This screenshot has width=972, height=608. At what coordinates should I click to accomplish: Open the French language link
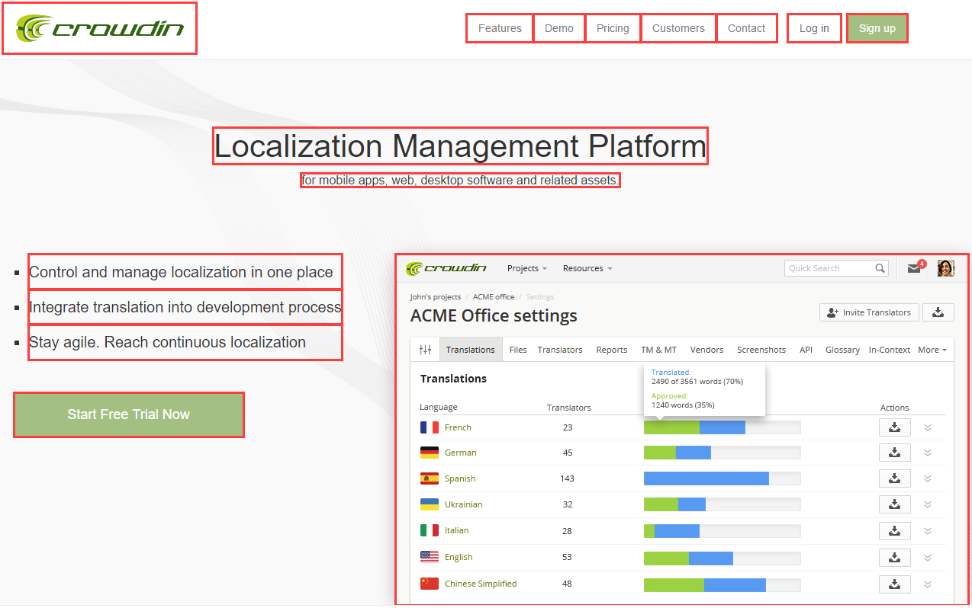(x=458, y=427)
